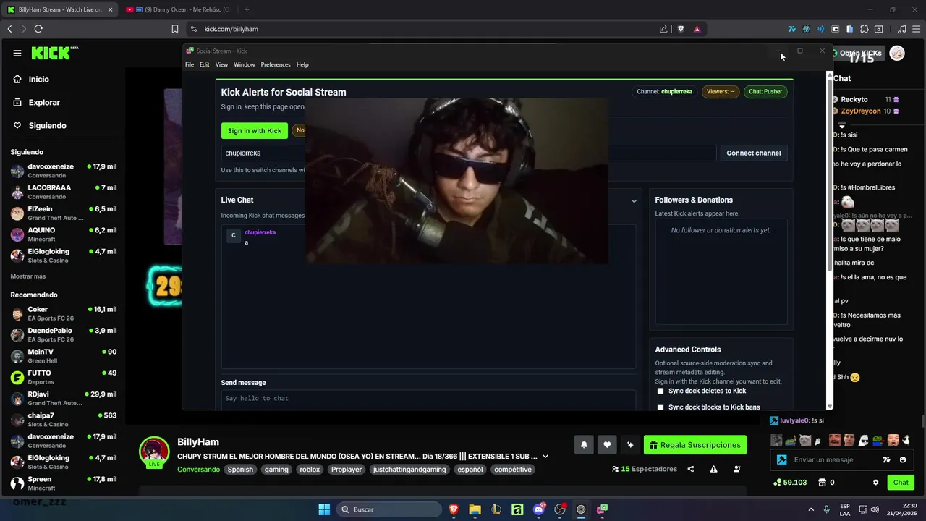Open the File menu in Social Stream

tap(190, 64)
